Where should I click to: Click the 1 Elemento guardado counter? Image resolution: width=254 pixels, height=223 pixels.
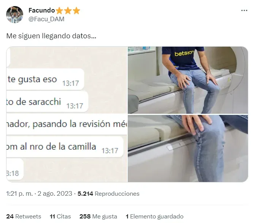(x=154, y=217)
